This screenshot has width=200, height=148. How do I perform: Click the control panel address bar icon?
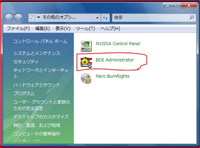coord(32,18)
